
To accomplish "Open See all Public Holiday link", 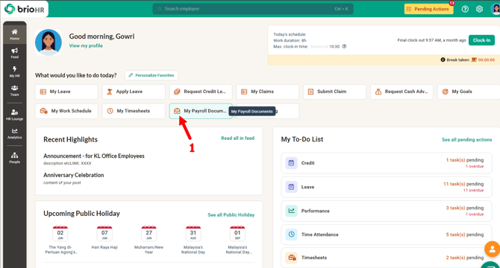I will pyautogui.click(x=231, y=215).
